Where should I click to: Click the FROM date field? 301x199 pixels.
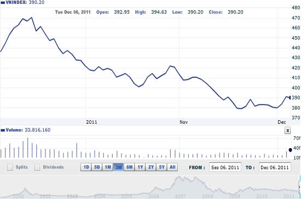(x=225, y=167)
